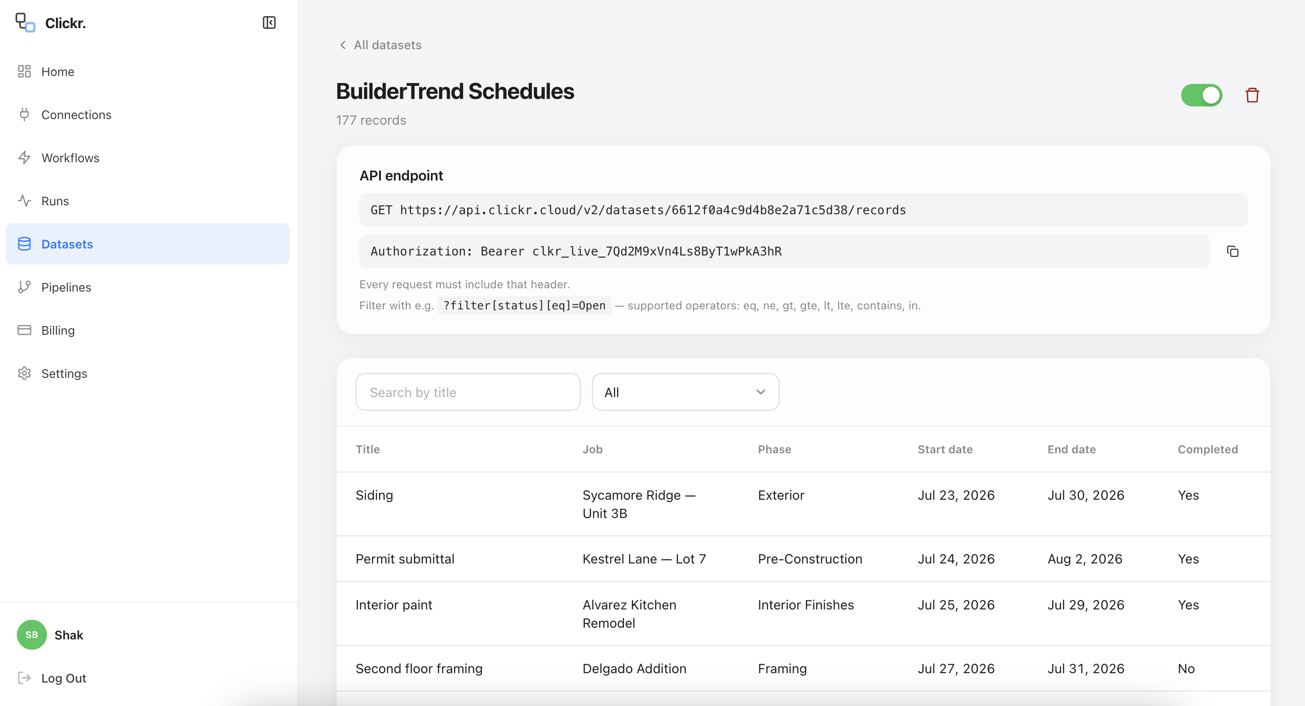Click the Workflows lightning bolt icon
The image size is (1305, 706).
[24, 158]
